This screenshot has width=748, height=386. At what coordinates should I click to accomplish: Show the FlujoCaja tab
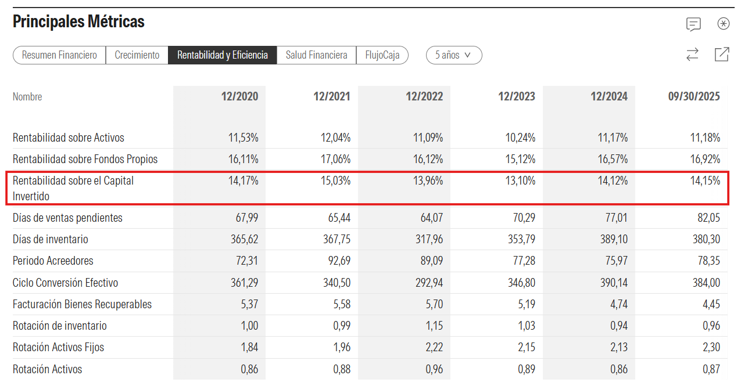(x=382, y=55)
